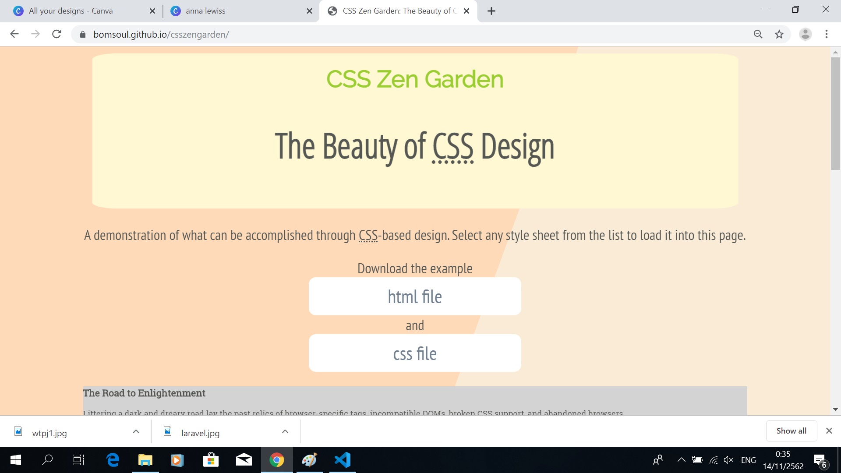
Task: Open the zoom magnifier in address bar
Action: [758, 34]
